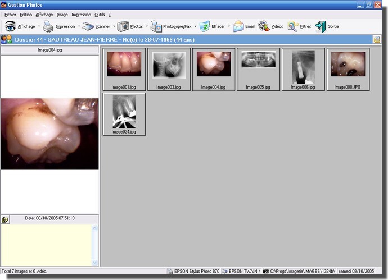The width and height of the screenshot is (388, 280).
Task: Click the Effacer recycle icon
Action: click(205, 26)
